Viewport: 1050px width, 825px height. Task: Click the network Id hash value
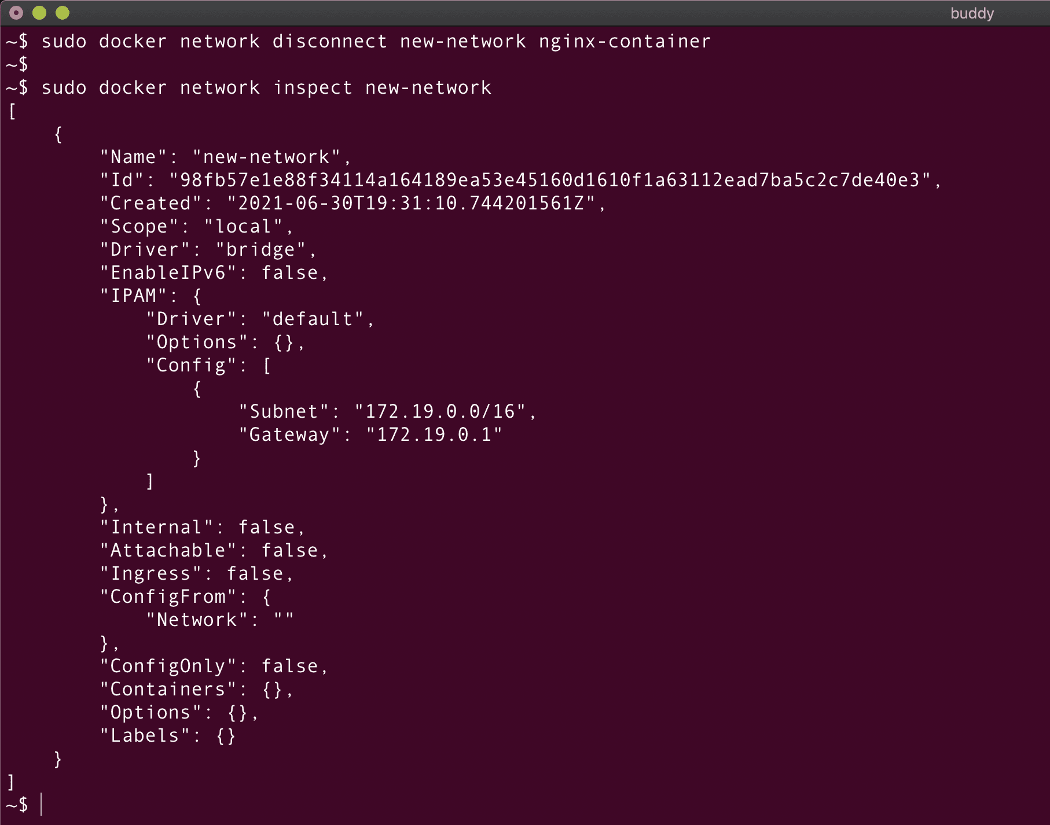pyautogui.click(x=549, y=180)
